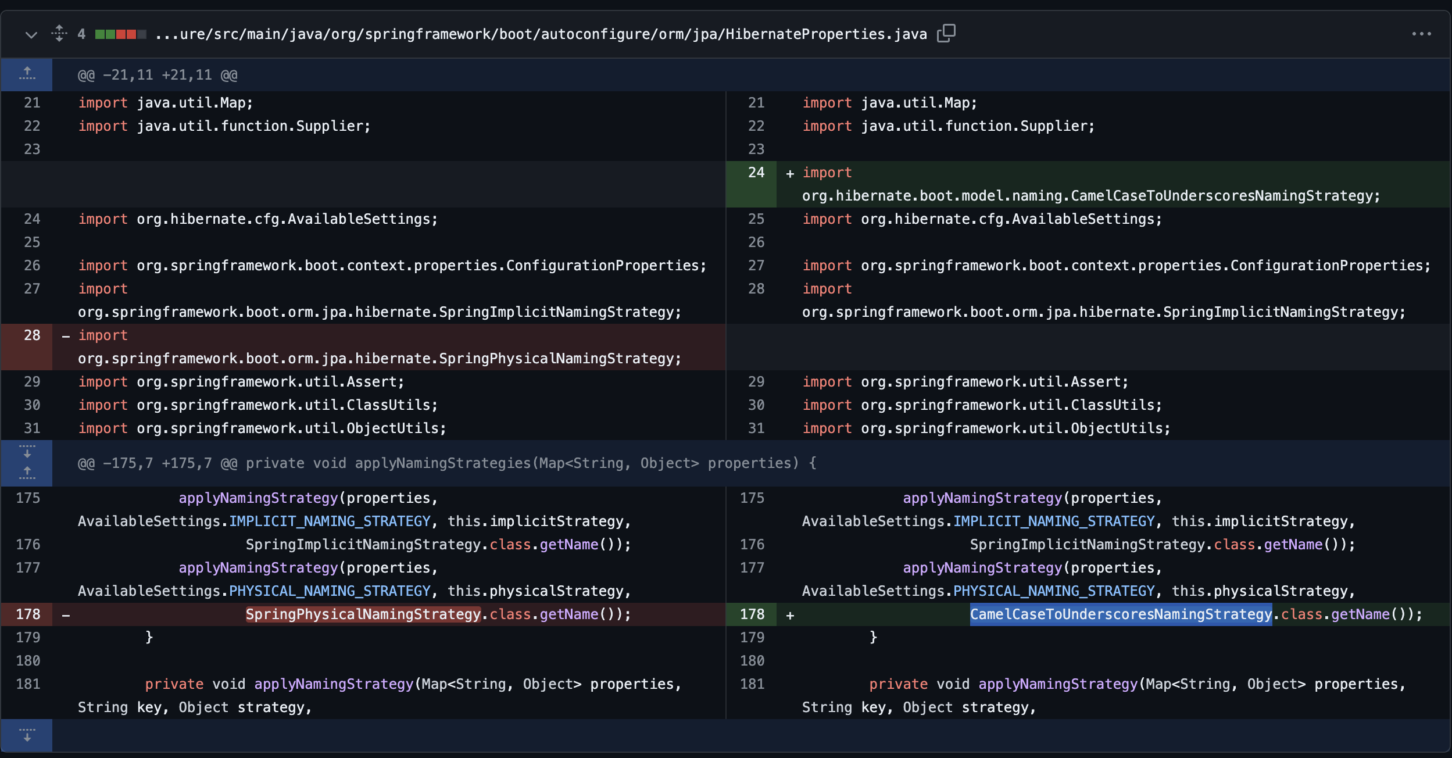Click left line 176 SpringImplicitNamingStrategy.class text
The height and width of the screenshot is (758, 1452).
388,545
